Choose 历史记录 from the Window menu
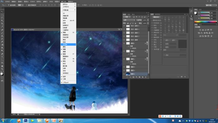Screen dimensions: 218x123 (x=68, y=37)
